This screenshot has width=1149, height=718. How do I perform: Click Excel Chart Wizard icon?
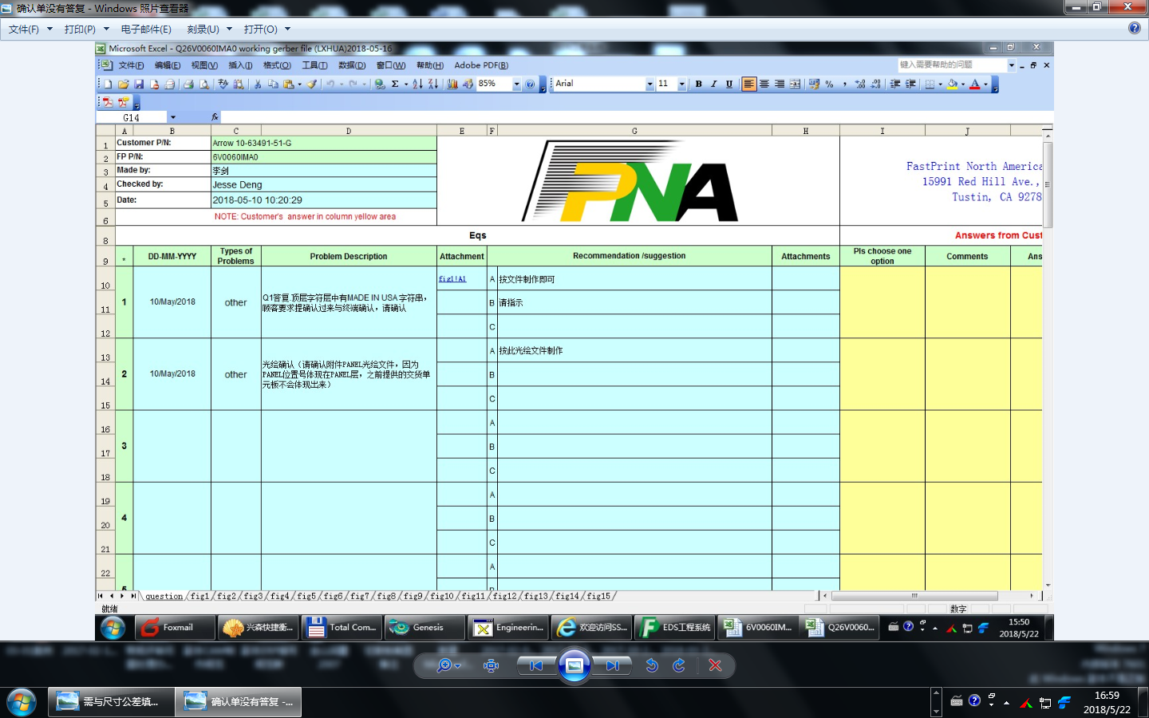(x=452, y=84)
